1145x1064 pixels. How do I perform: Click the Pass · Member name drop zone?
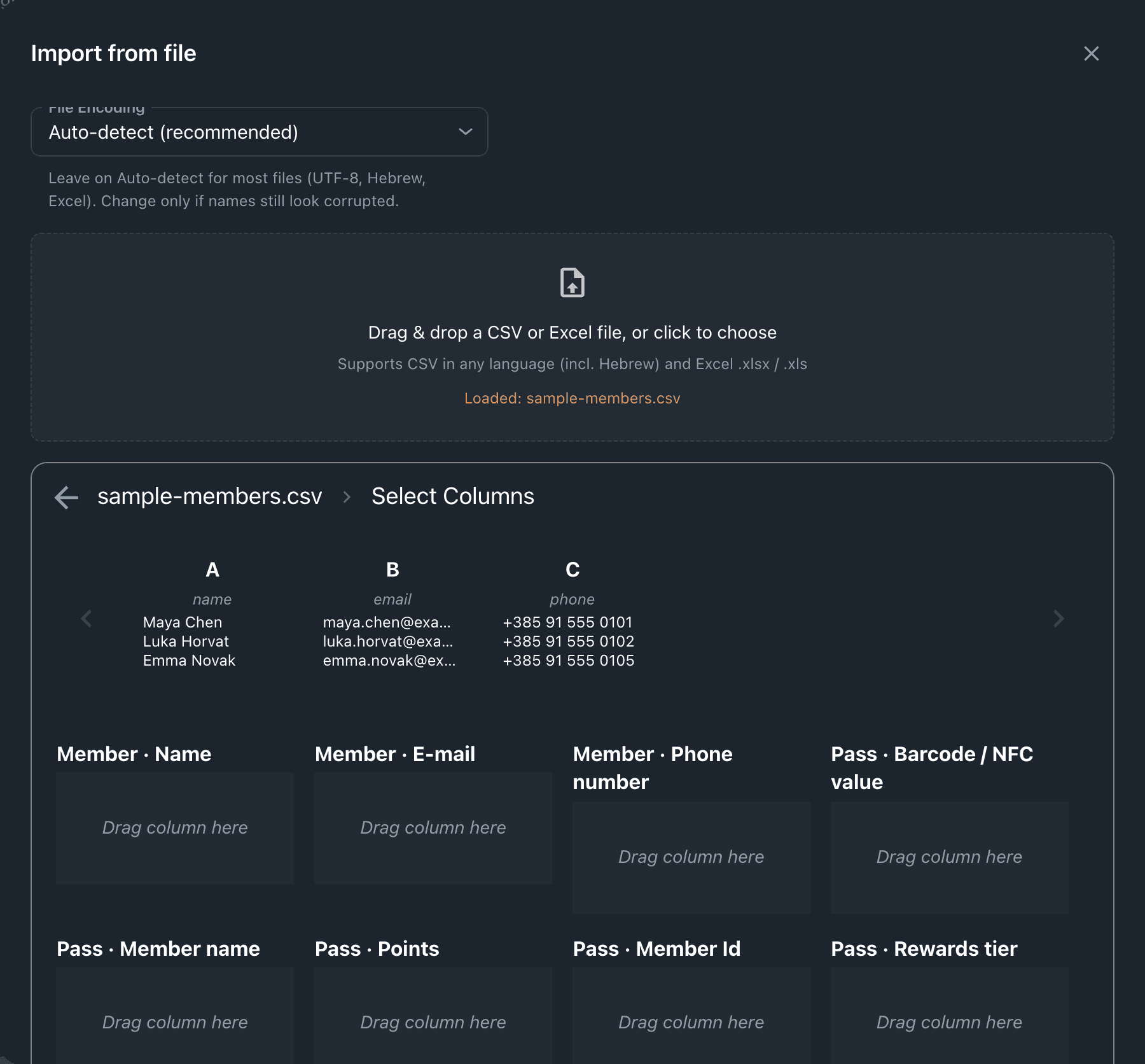point(175,1016)
